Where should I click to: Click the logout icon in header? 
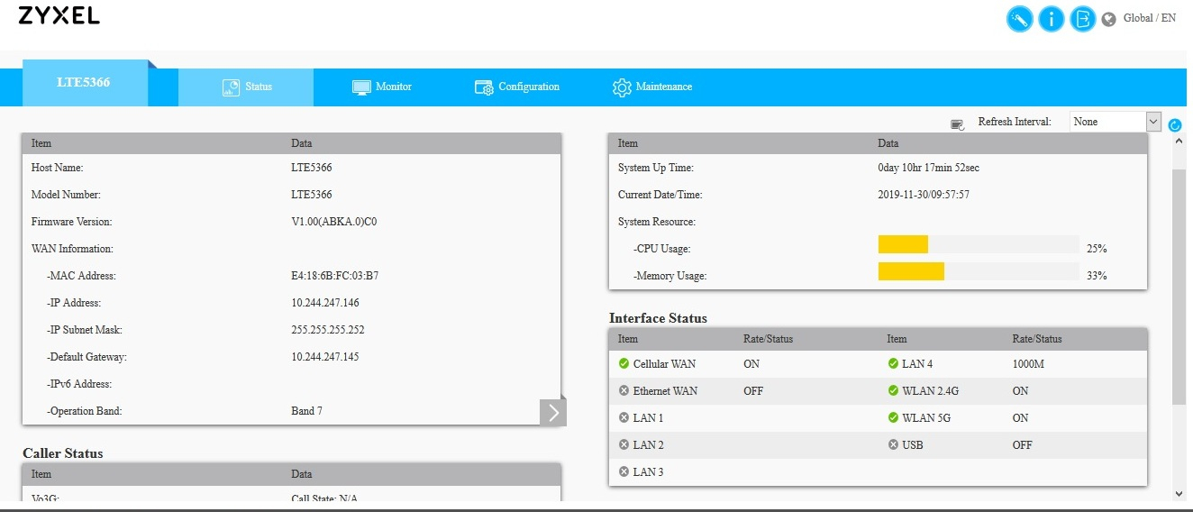tap(1083, 19)
